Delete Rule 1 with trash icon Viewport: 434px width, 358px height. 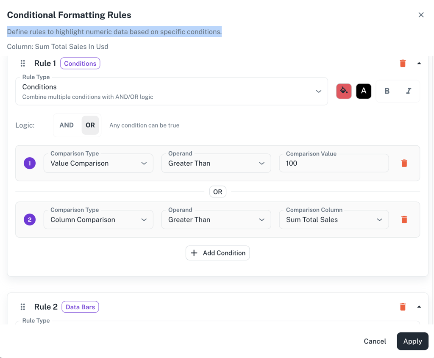coord(403,64)
